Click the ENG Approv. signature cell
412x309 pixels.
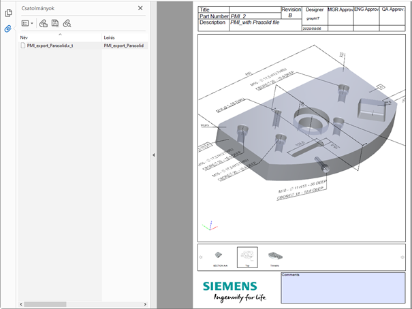[x=366, y=19]
